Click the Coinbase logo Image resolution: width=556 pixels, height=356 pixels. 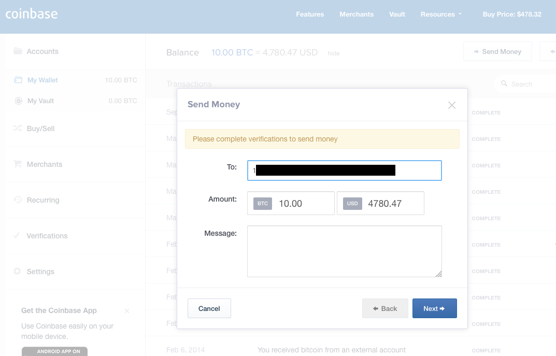[x=32, y=14]
